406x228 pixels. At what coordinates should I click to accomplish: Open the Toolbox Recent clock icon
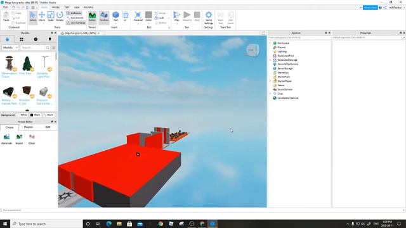36,39
